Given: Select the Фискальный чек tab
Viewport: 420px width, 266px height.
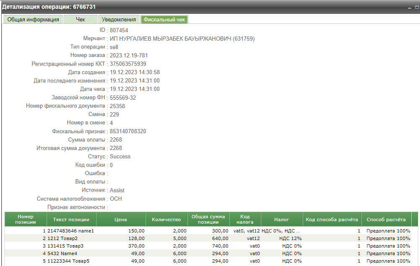Looking at the screenshot, I should (164, 19).
